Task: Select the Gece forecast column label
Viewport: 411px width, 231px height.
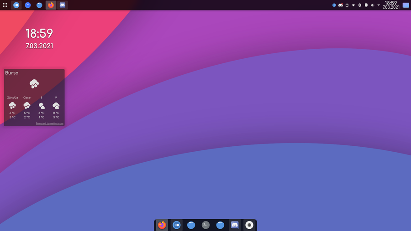Action: [27, 98]
